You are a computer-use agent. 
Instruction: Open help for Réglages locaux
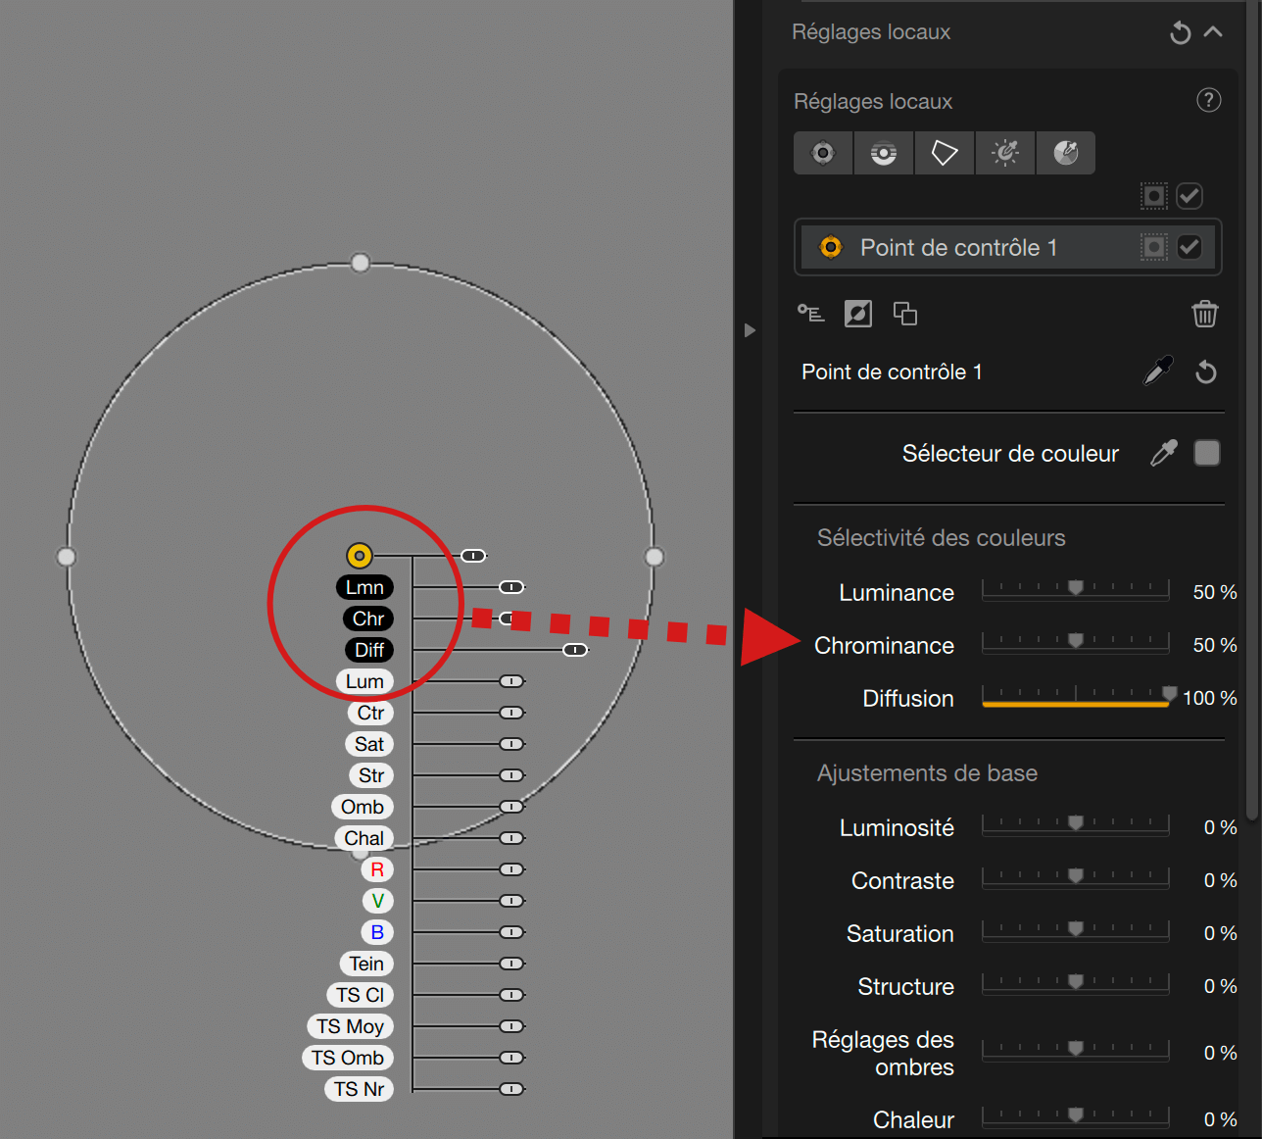click(1209, 100)
